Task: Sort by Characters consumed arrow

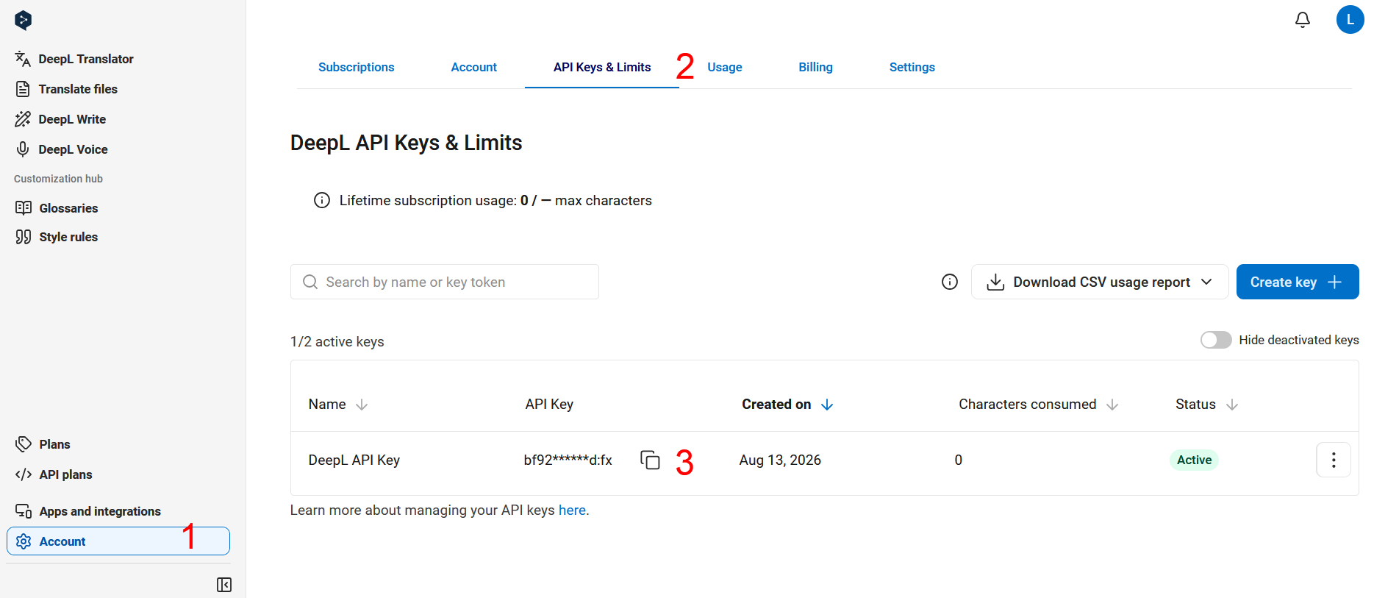Action: [1112, 405]
